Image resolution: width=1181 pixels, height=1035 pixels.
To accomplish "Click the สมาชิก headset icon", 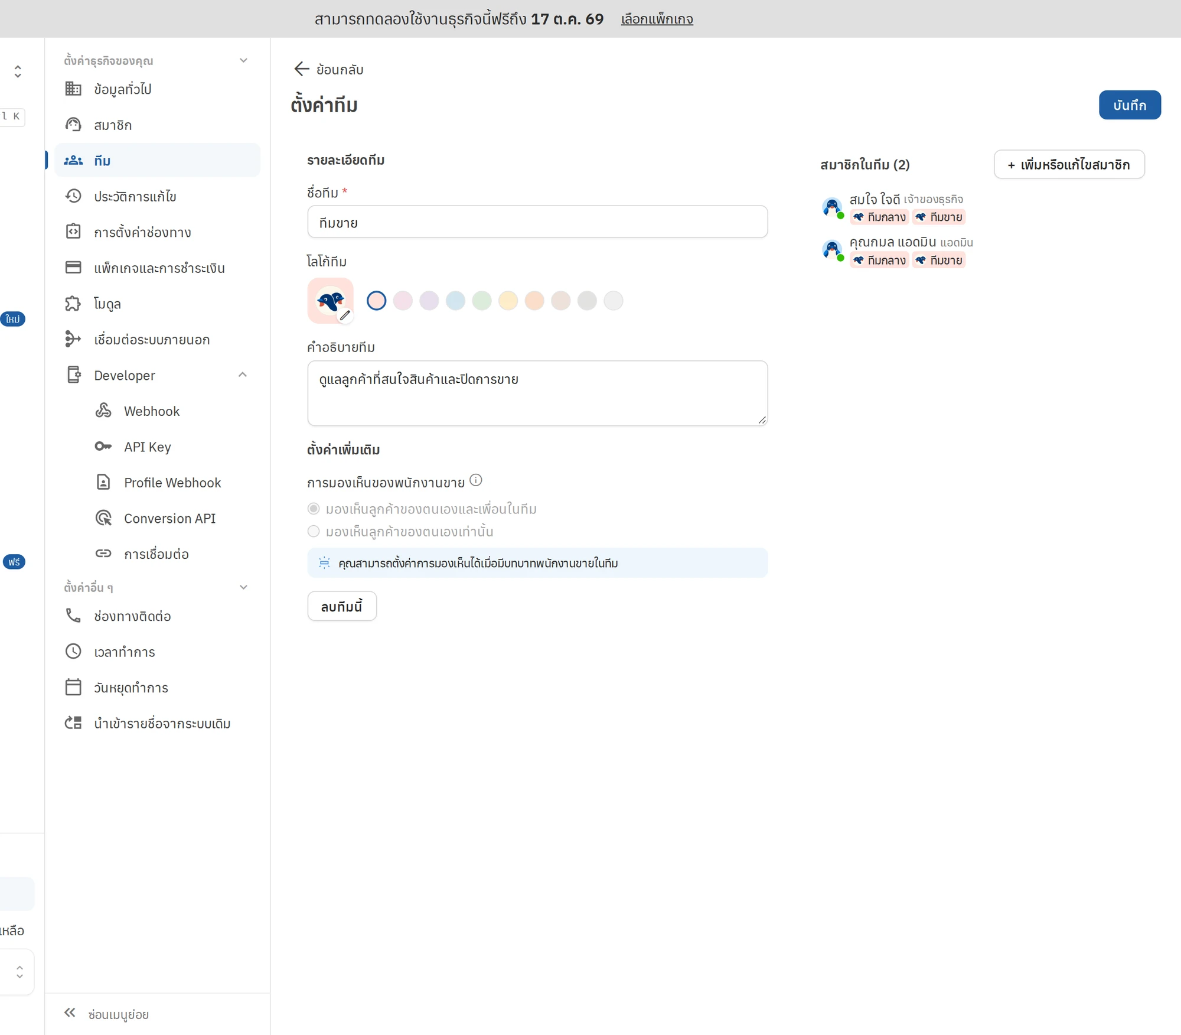I will tap(73, 125).
